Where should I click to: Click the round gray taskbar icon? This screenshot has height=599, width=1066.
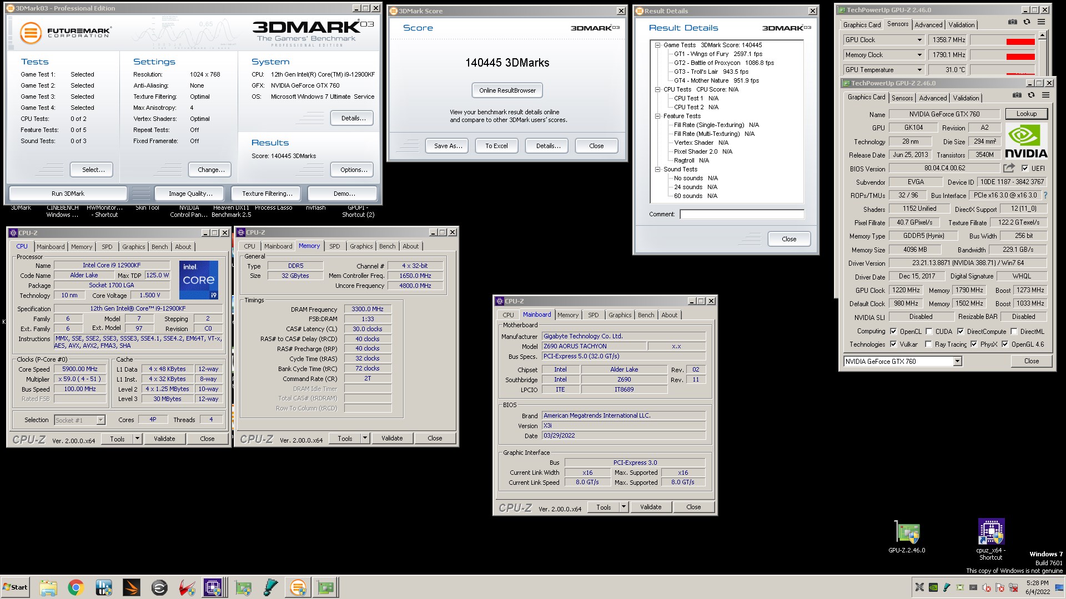(159, 587)
